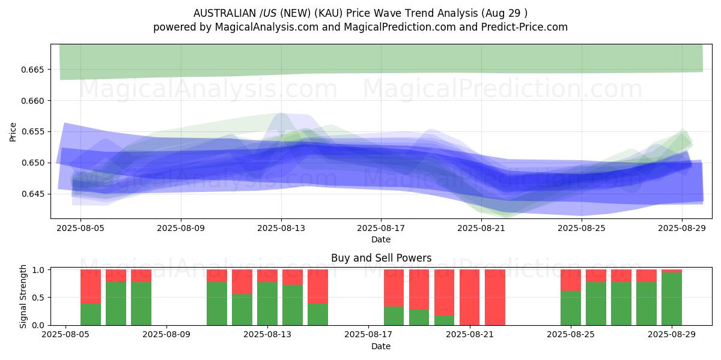Click the 0.0 signal strength tick label

[38, 325]
